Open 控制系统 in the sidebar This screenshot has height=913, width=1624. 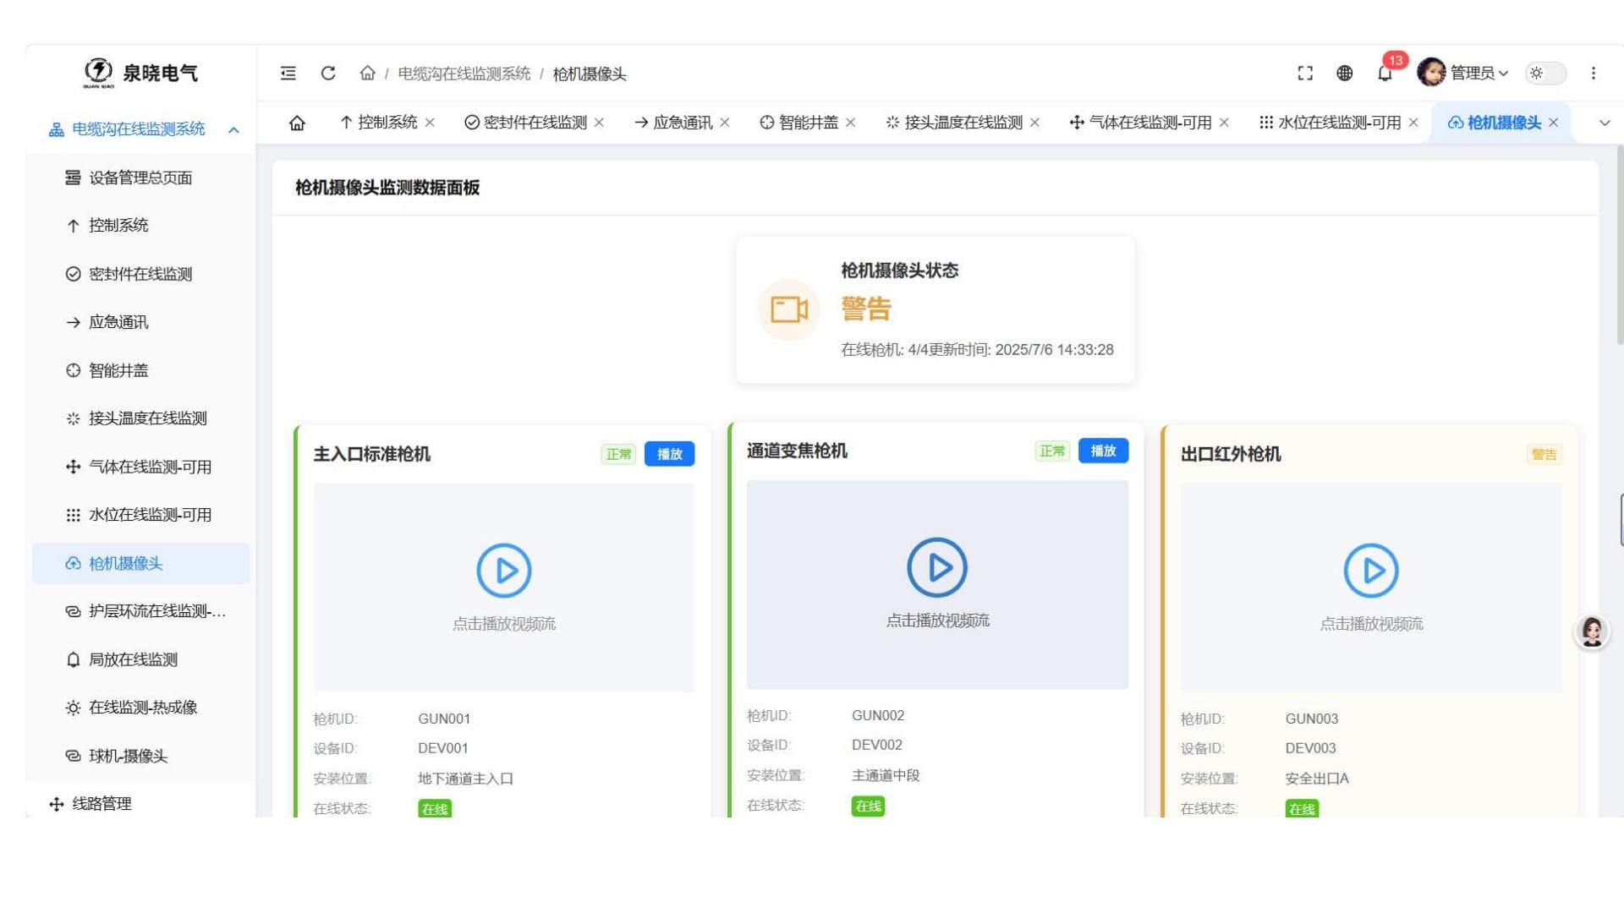140,226
